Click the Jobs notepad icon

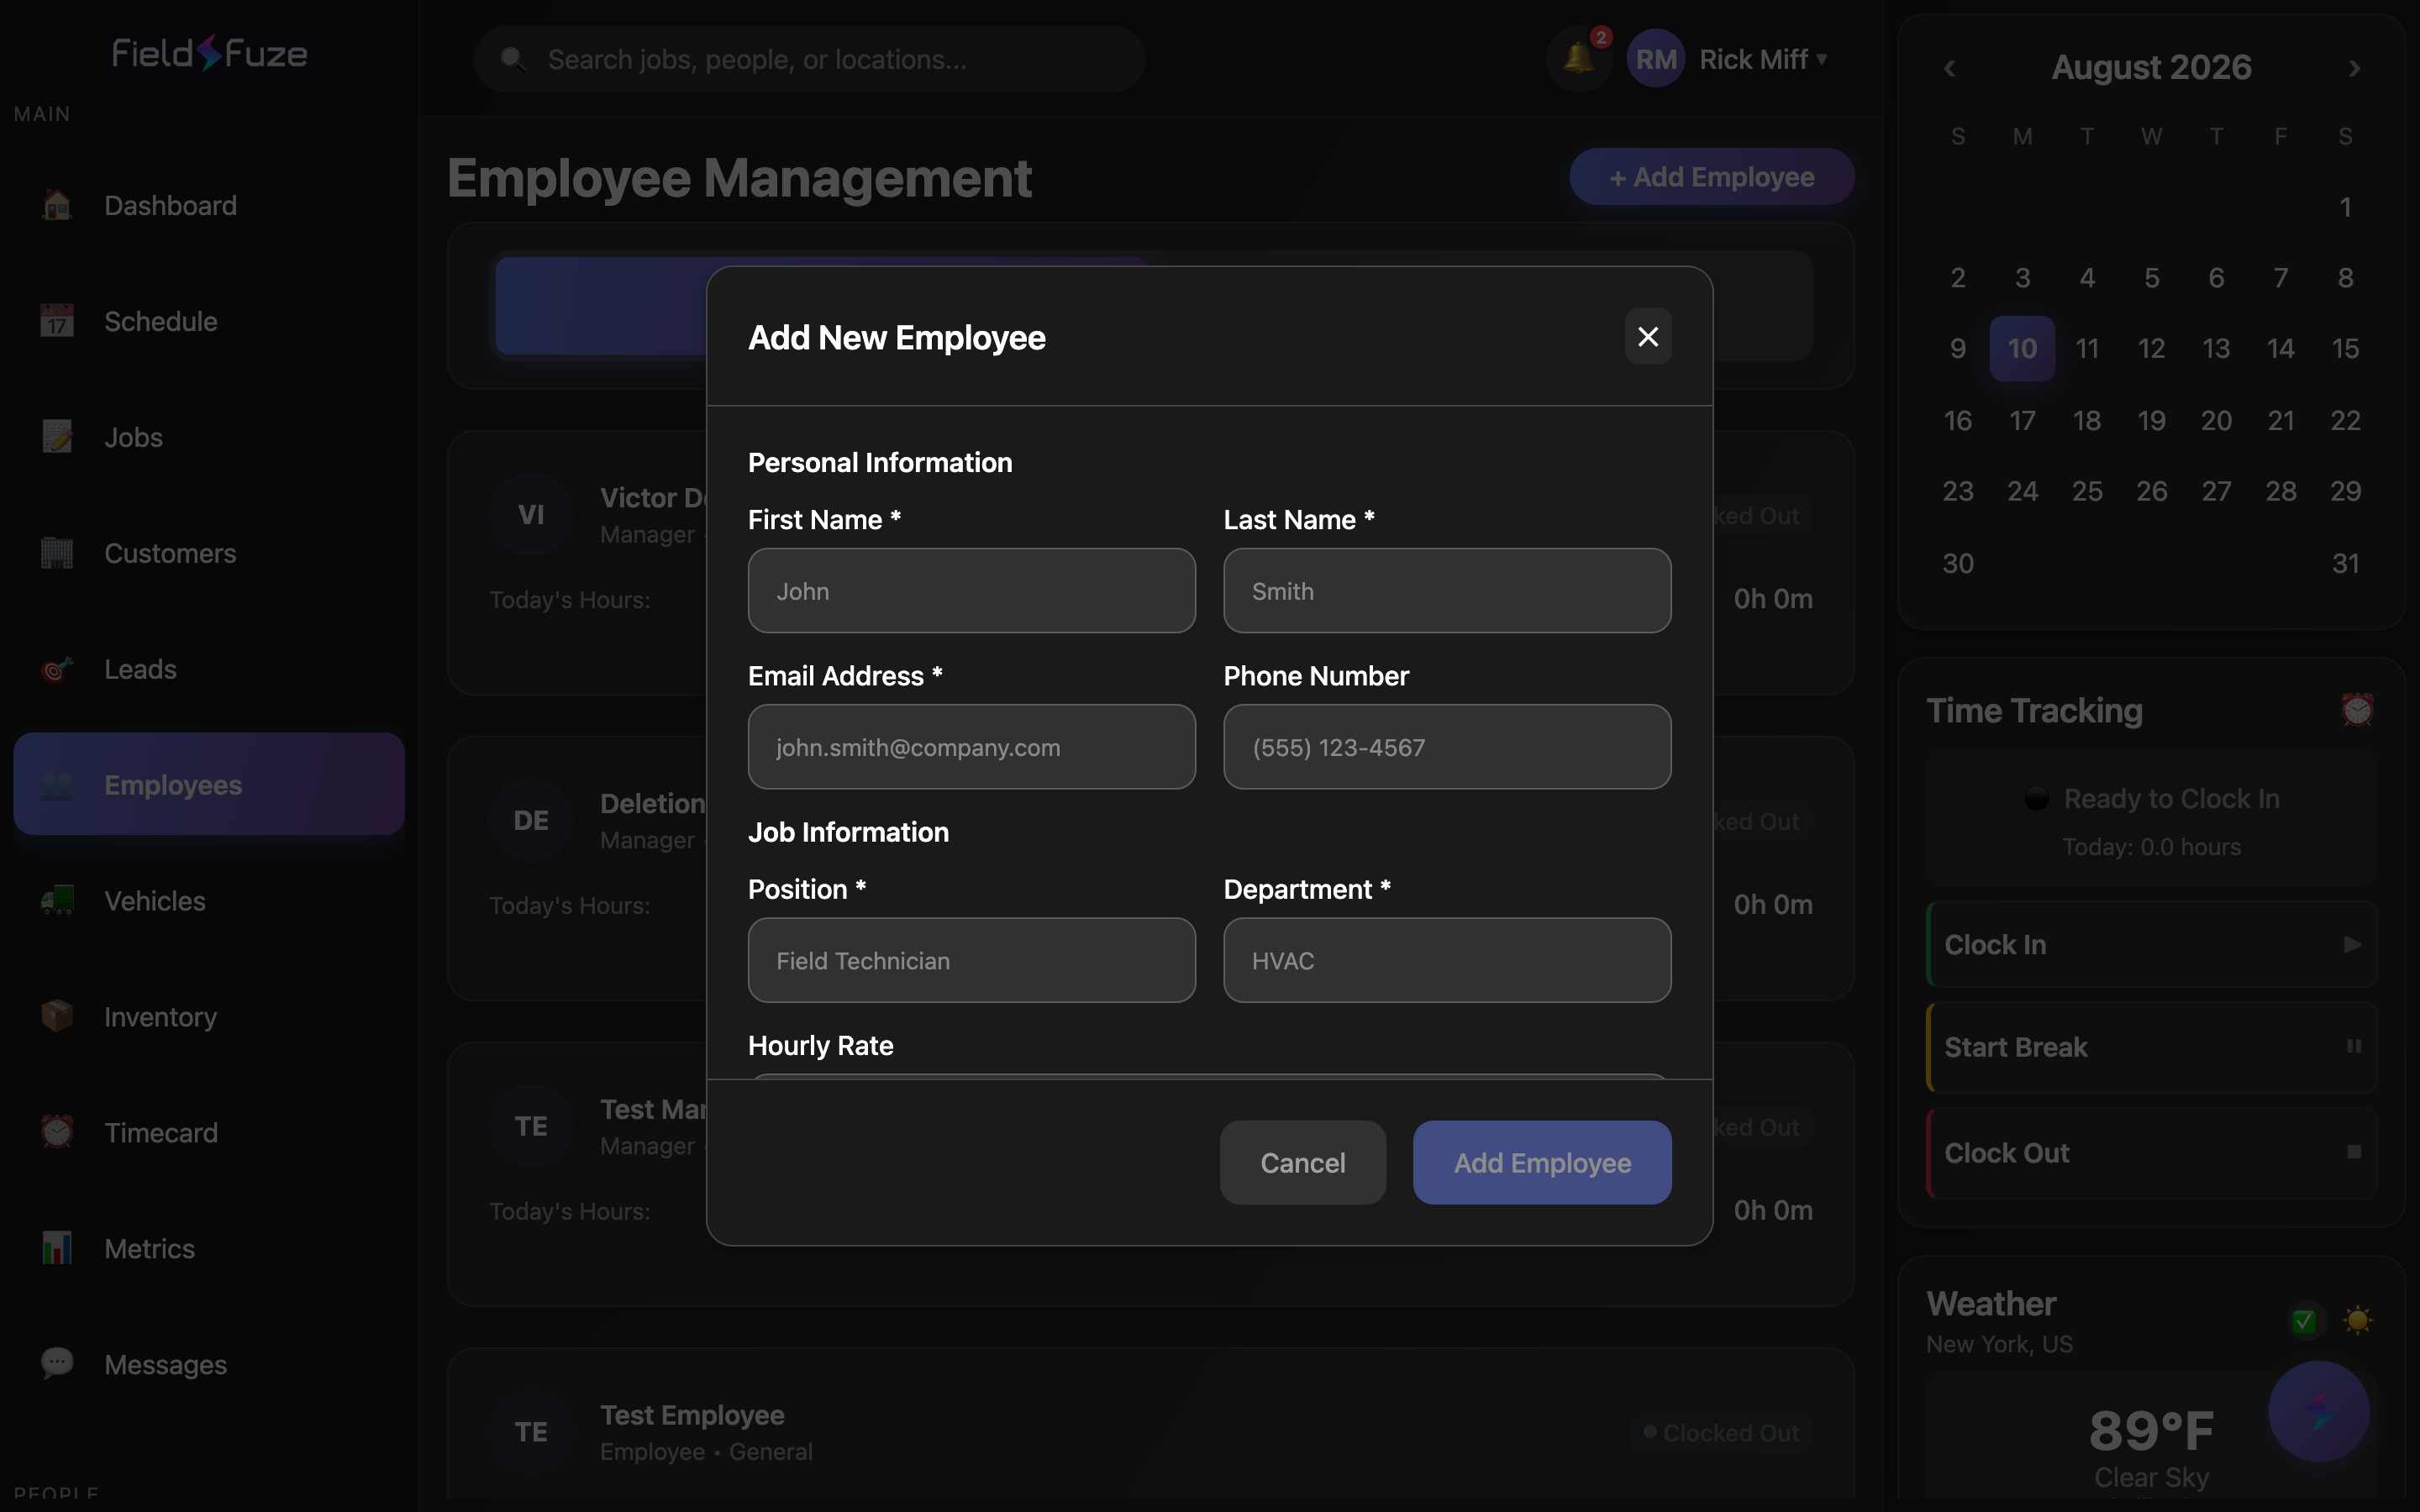pos(57,436)
